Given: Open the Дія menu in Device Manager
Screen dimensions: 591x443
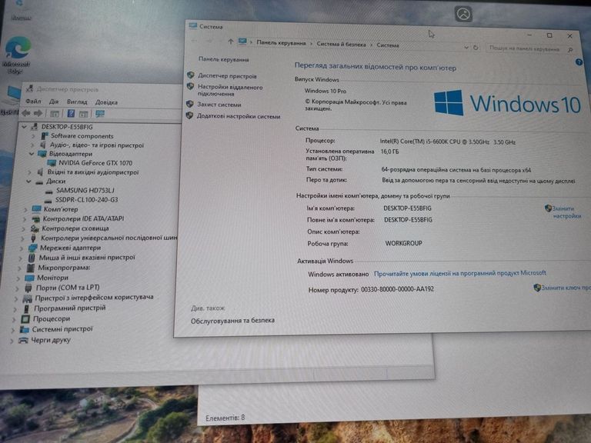Looking at the screenshot, I should 54,102.
